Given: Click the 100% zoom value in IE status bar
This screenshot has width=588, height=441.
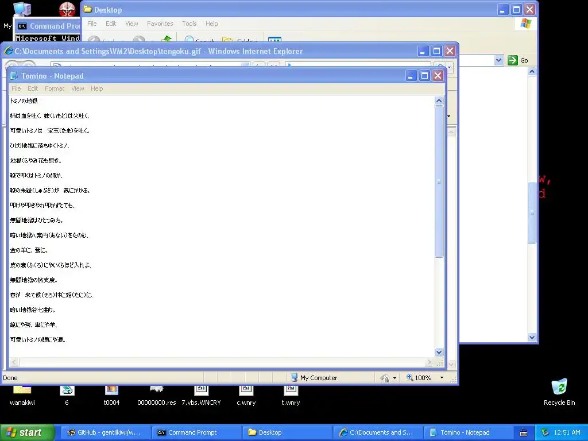Looking at the screenshot, I should point(423,378).
